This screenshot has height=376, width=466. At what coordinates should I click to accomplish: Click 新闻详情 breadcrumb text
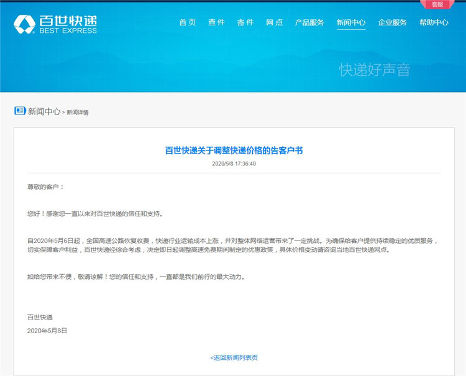tap(77, 112)
